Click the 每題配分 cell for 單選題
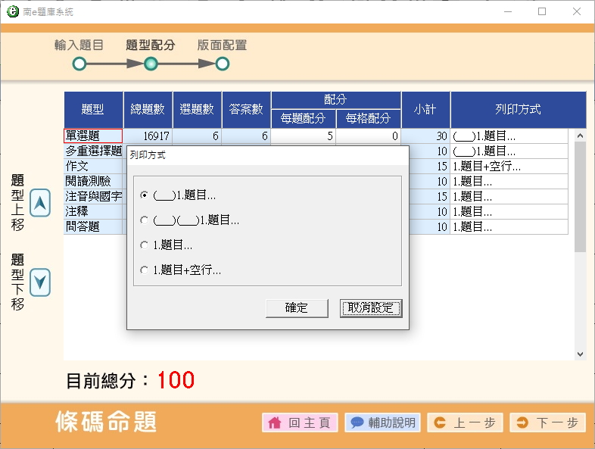The image size is (595, 449). click(x=303, y=136)
